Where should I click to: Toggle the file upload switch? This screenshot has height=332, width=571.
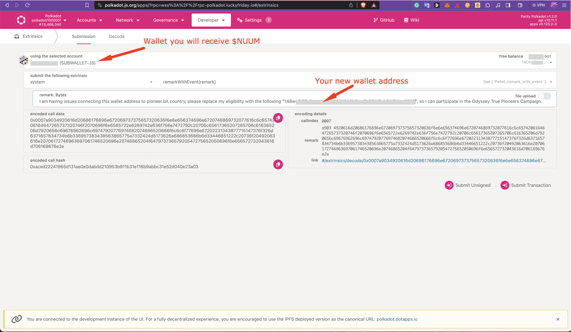click(x=545, y=96)
